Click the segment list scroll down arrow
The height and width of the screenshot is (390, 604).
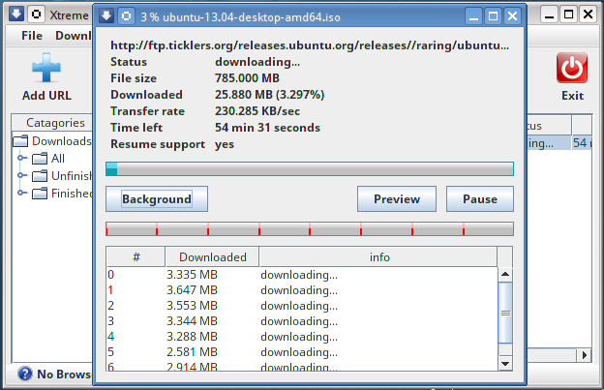(505, 363)
